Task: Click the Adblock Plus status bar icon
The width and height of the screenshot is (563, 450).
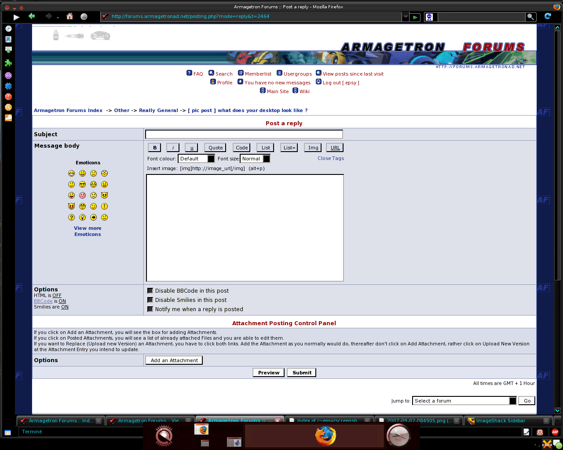Action: pos(555,432)
